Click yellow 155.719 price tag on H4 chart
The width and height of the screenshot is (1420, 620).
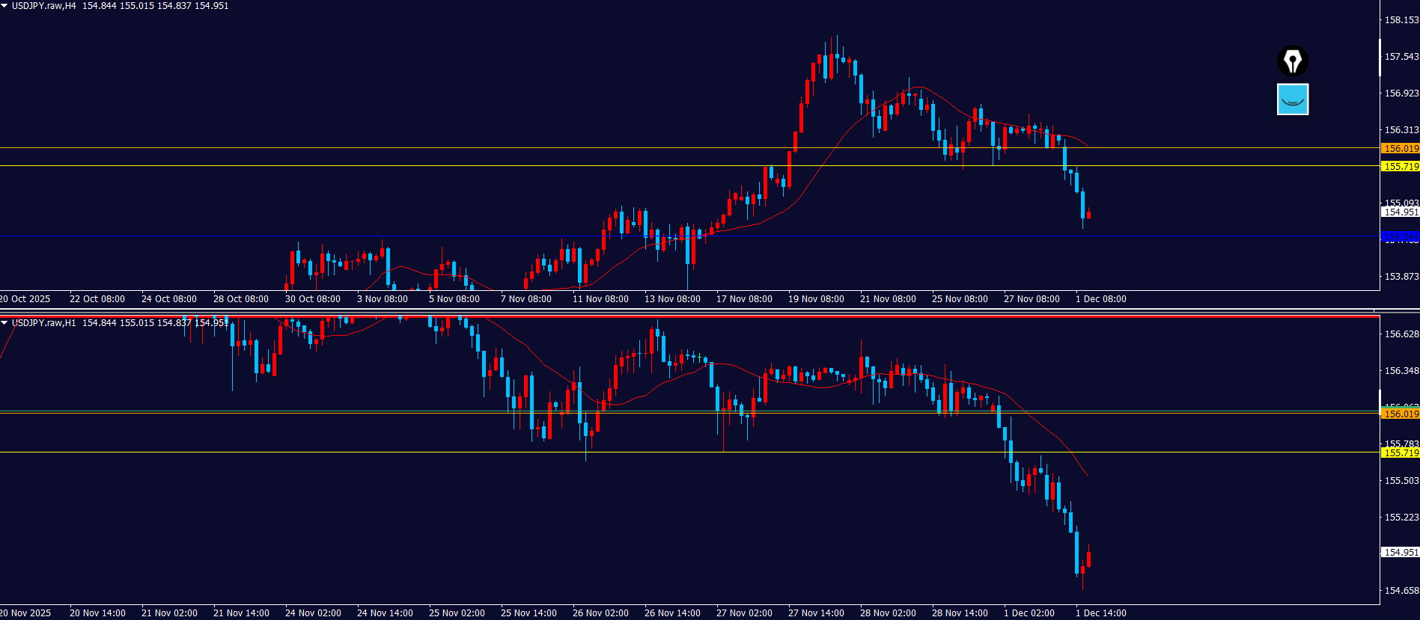click(1400, 167)
